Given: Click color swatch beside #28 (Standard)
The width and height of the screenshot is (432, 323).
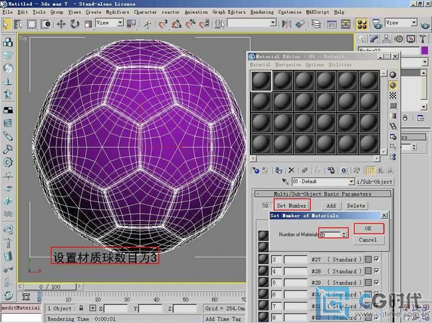Looking at the screenshot, I should click(368, 271).
